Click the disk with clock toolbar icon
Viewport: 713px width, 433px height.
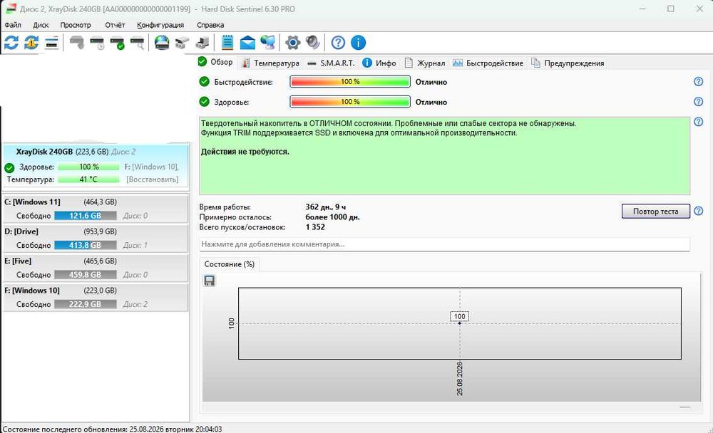(97, 43)
